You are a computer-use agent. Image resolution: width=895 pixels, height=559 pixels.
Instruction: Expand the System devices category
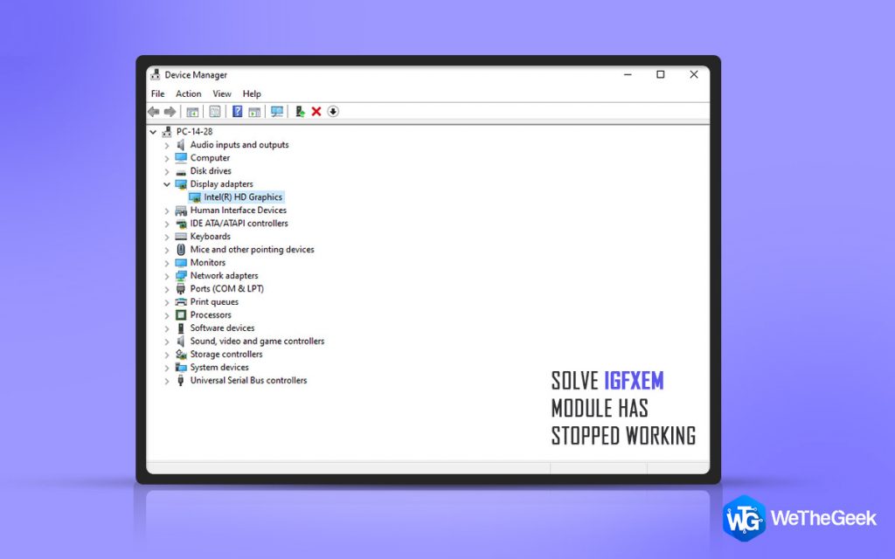(167, 368)
